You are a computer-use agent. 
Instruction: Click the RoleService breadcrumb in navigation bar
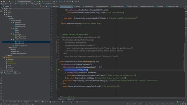click(x=51, y=4)
